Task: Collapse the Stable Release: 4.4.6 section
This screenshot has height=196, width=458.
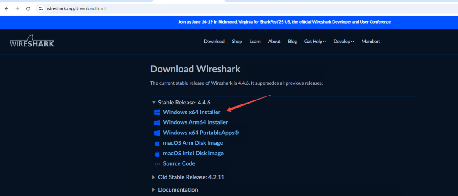Action: point(181,103)
